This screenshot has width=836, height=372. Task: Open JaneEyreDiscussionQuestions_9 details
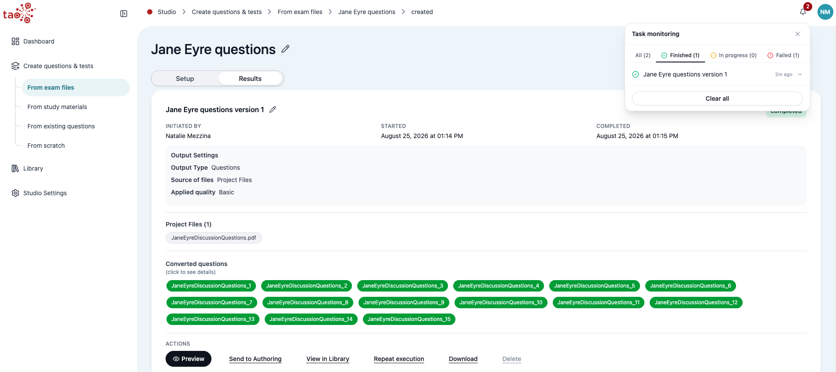[x=404, y=303]
